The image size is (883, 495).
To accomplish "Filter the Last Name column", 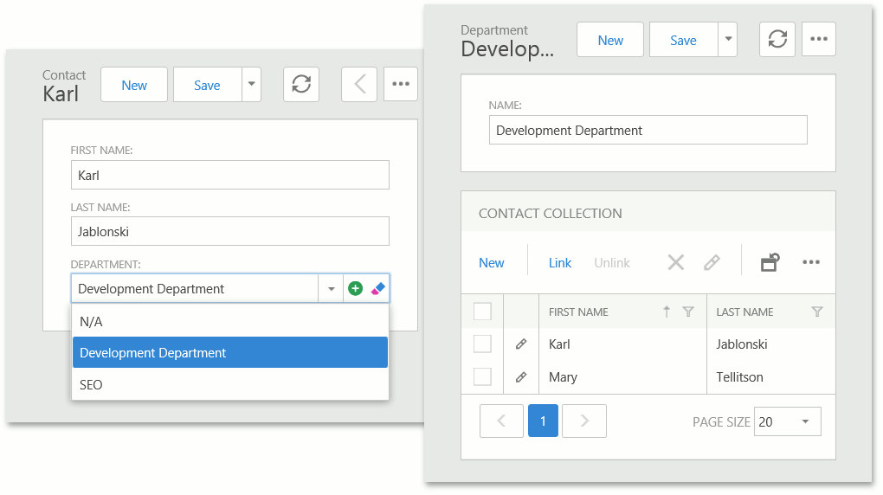I will 817,312.
